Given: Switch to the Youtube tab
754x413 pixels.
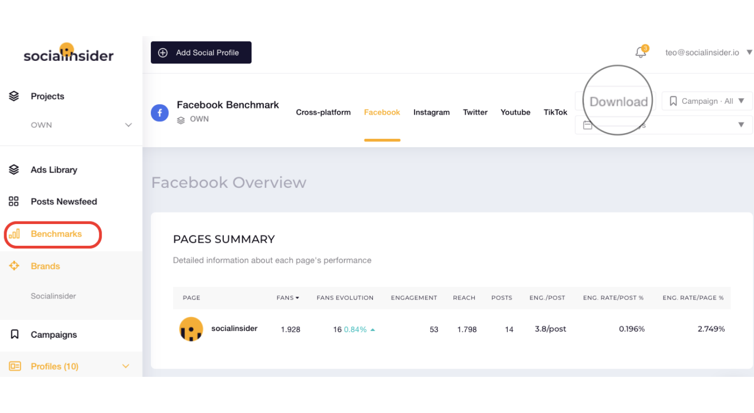Looking at the screenshot, I should tap(515, 112).
